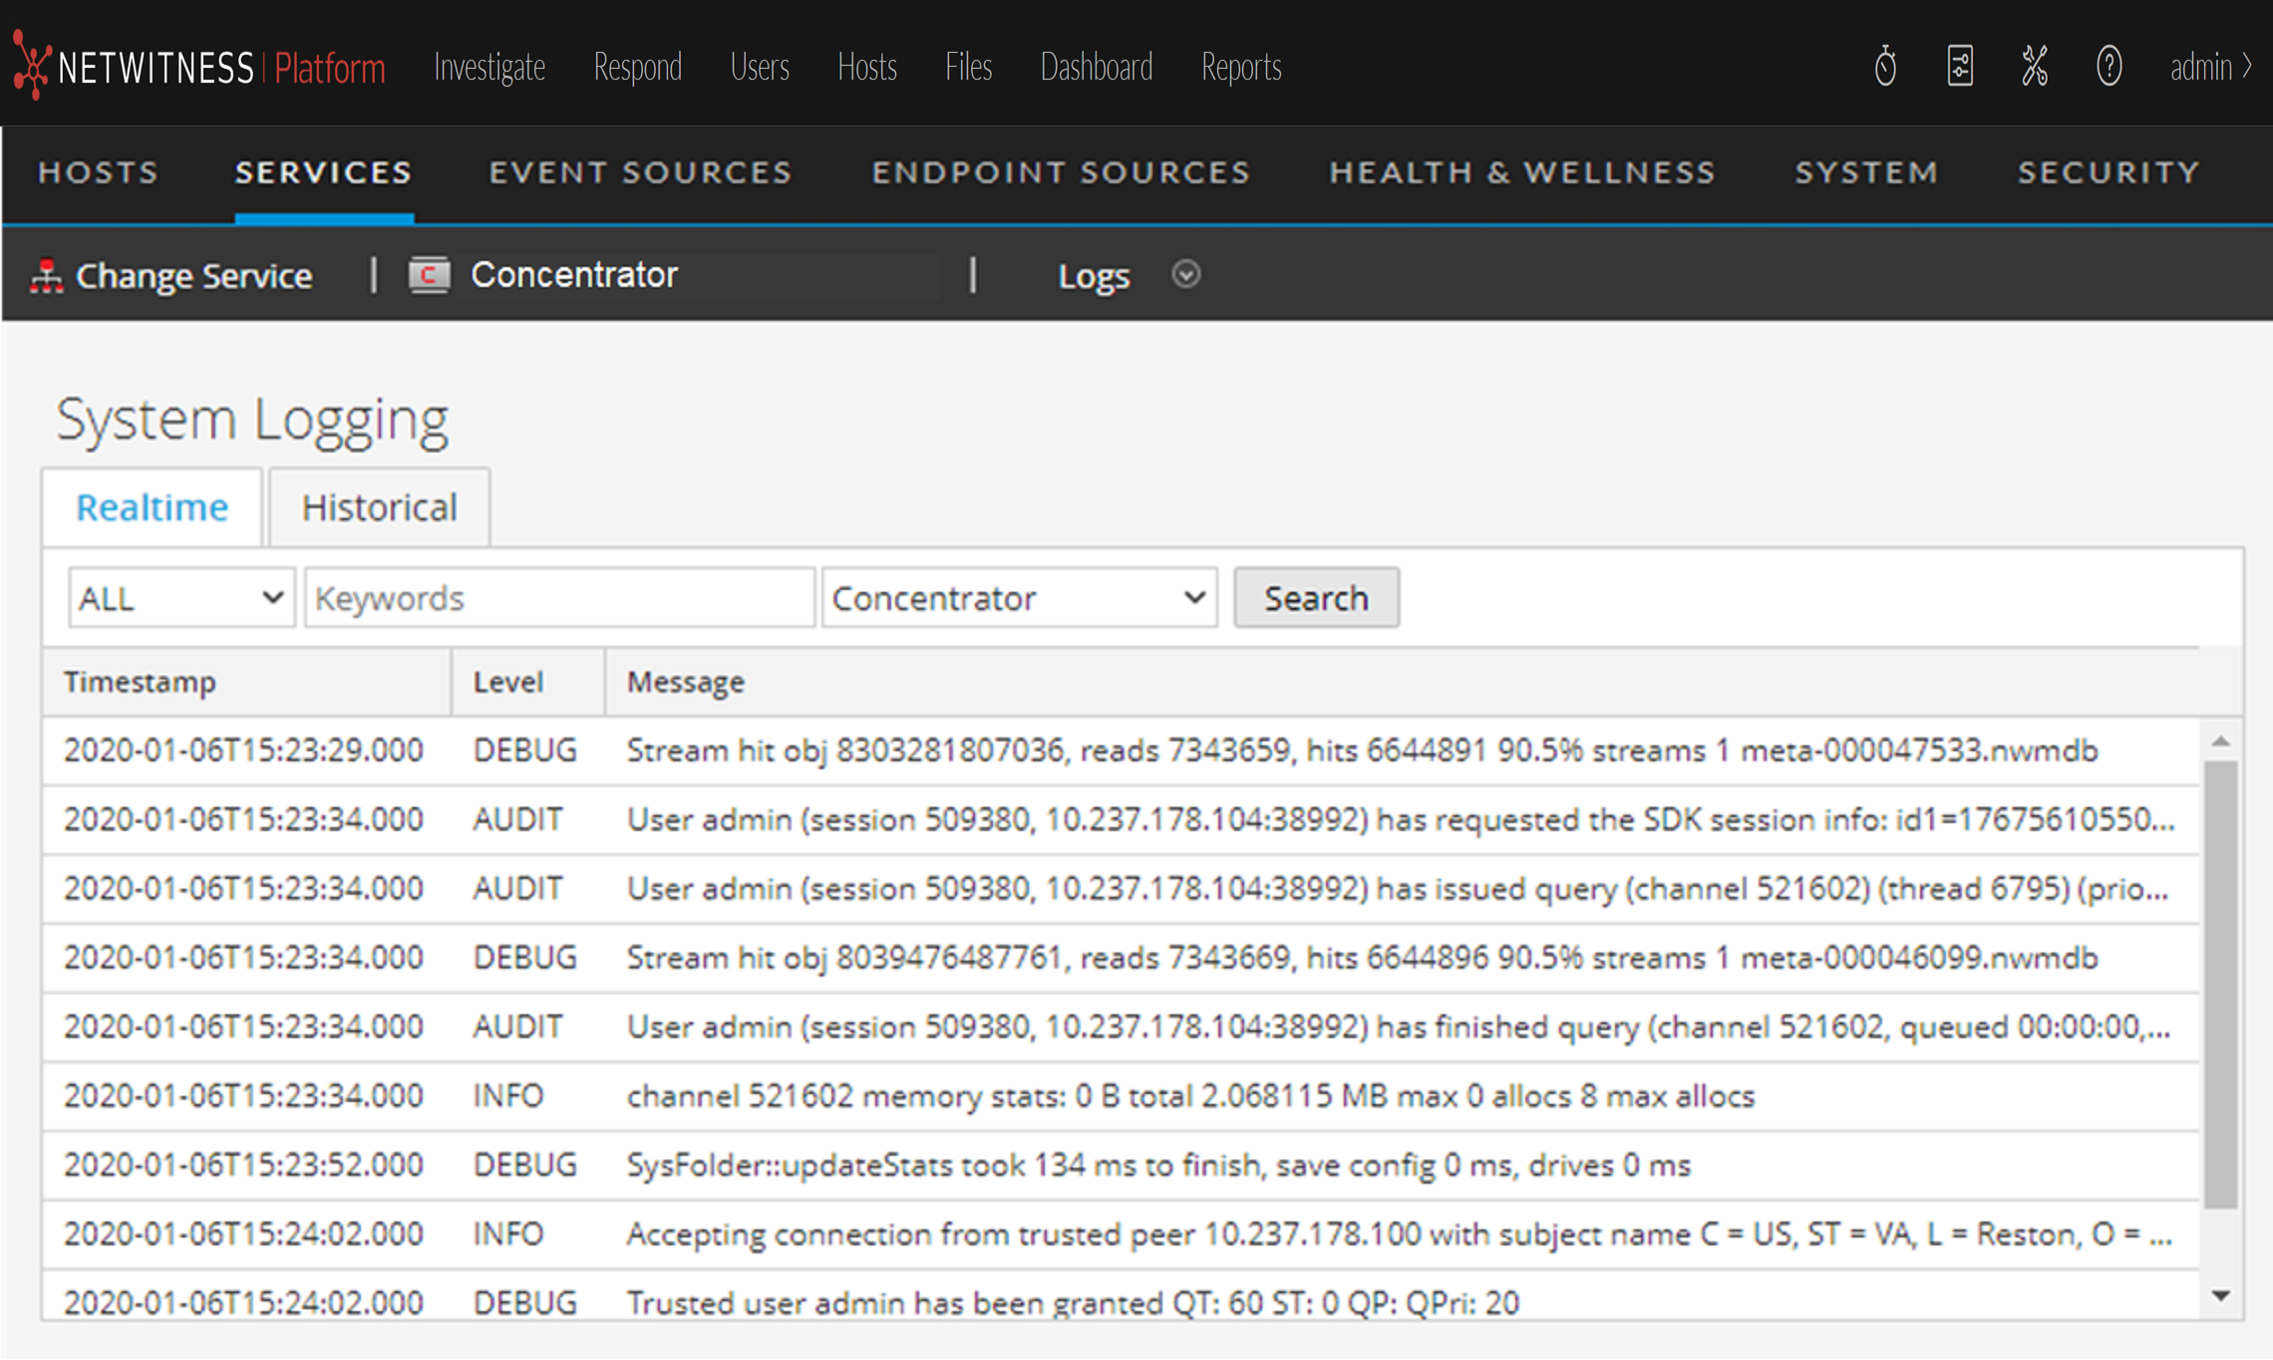Screen dimensions: 2273x1360
Task: Open the admin tools wrench icon
Action: [2034, 67]
